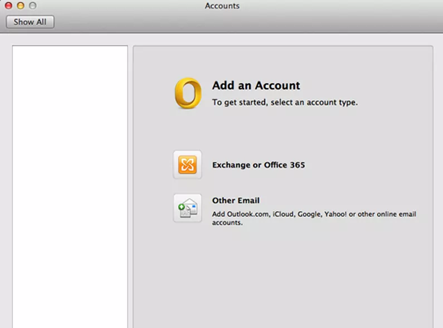443x328 pixels.
Task: Choose the Other Email envelope icon
Action: click(x=187, y=208)
